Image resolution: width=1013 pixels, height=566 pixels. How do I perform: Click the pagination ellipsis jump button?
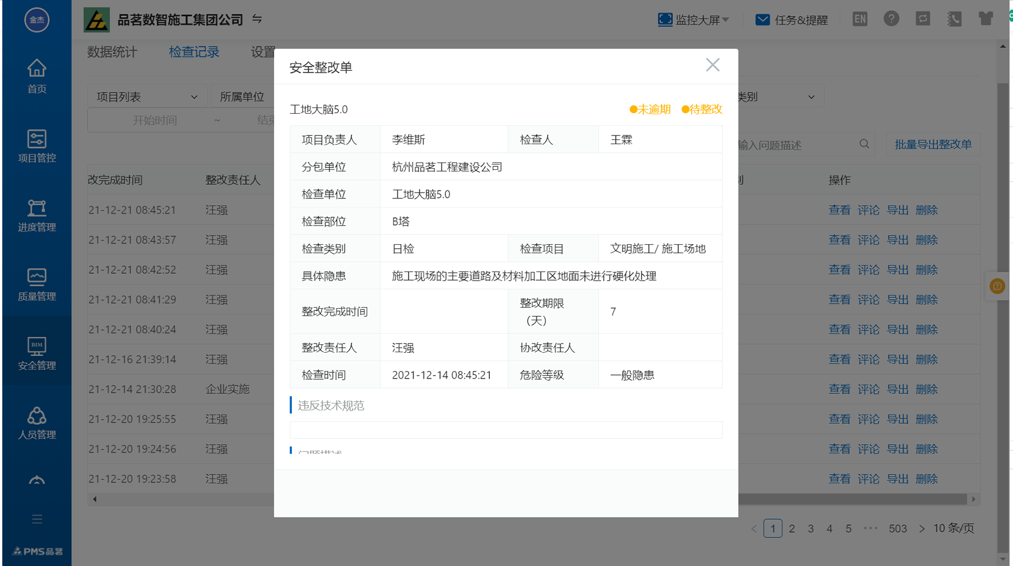coord(870,528)
